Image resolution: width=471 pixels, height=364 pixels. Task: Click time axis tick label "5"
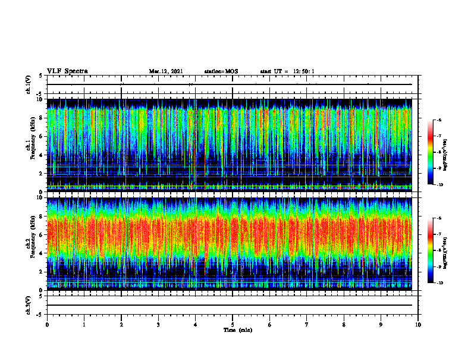233,325
